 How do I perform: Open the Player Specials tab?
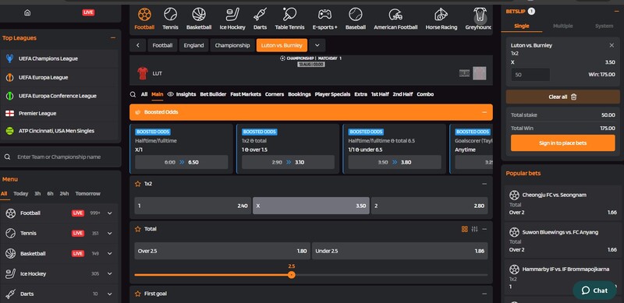coord(333,94)
